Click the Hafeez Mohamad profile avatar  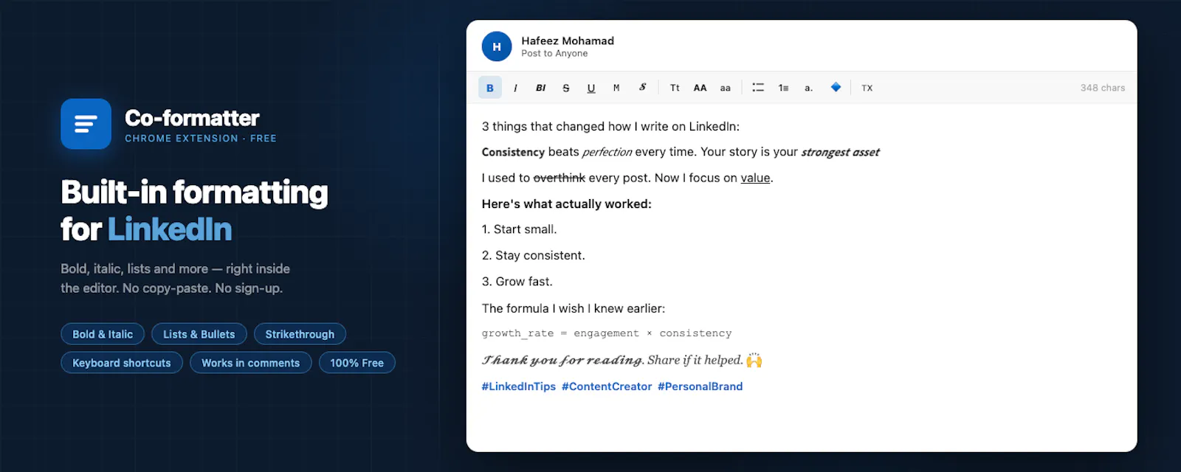pos(497,46)
